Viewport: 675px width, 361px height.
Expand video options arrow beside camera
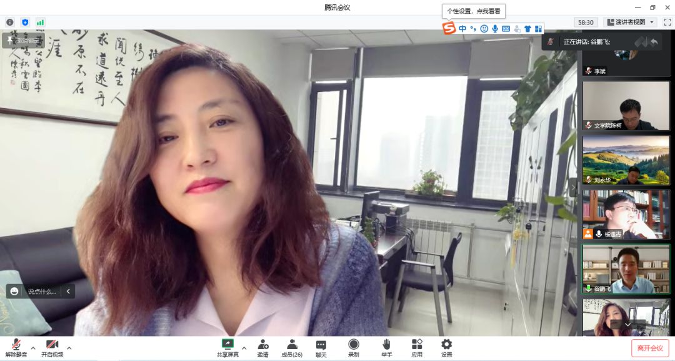(69, 348)
